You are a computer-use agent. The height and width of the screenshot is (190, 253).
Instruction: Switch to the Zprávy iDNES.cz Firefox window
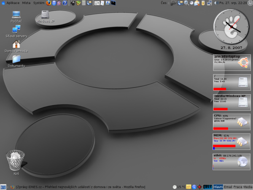point(78,187)
